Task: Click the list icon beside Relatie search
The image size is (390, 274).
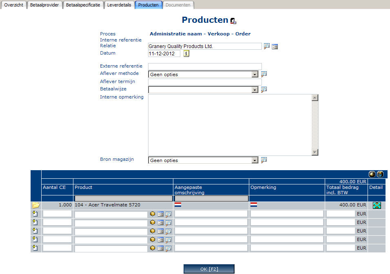Action: coord(275,47)
